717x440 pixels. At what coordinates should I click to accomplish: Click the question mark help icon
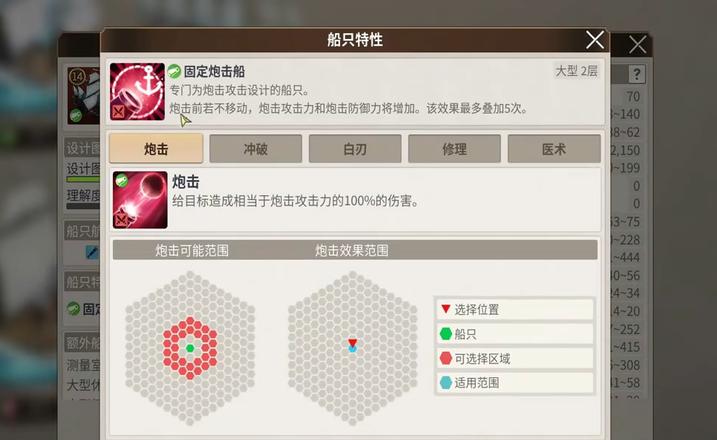click(x=637, y=74)
